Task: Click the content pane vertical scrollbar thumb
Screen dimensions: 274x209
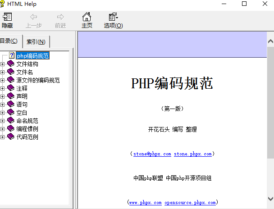Action: (270, 104)
